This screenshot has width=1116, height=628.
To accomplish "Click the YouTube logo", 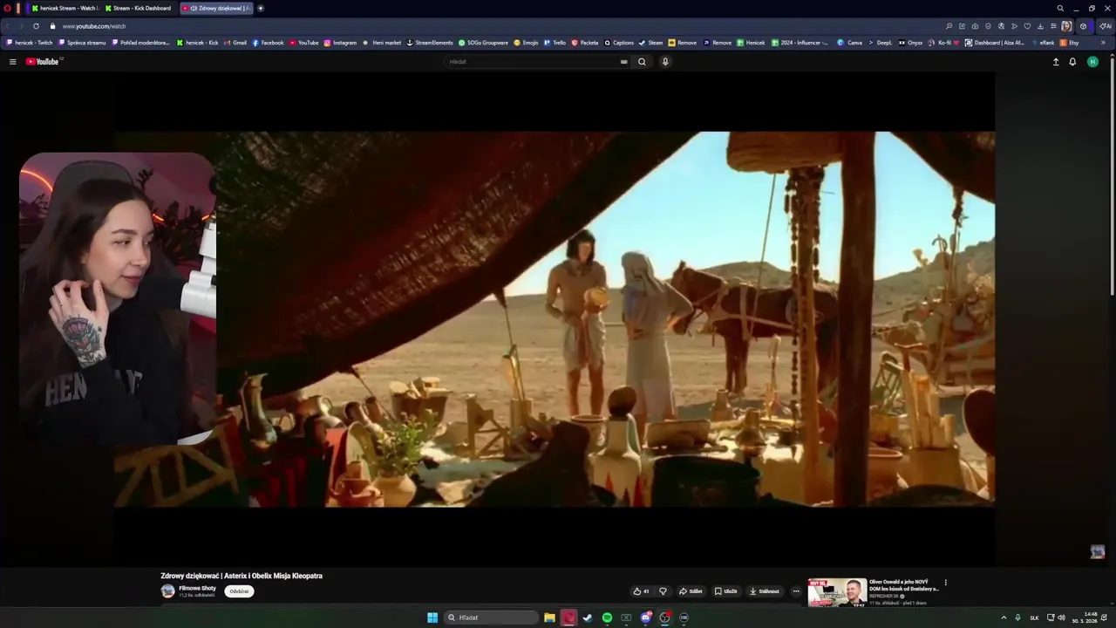I will (43, 62).
